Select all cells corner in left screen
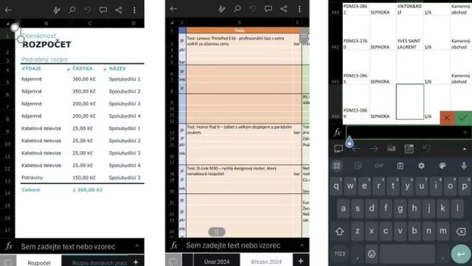The height and width of the screenshot is (266, 472). coord(7,23)
